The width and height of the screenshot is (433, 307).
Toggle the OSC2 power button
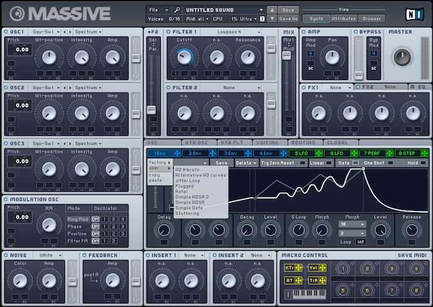click(6, 88)
